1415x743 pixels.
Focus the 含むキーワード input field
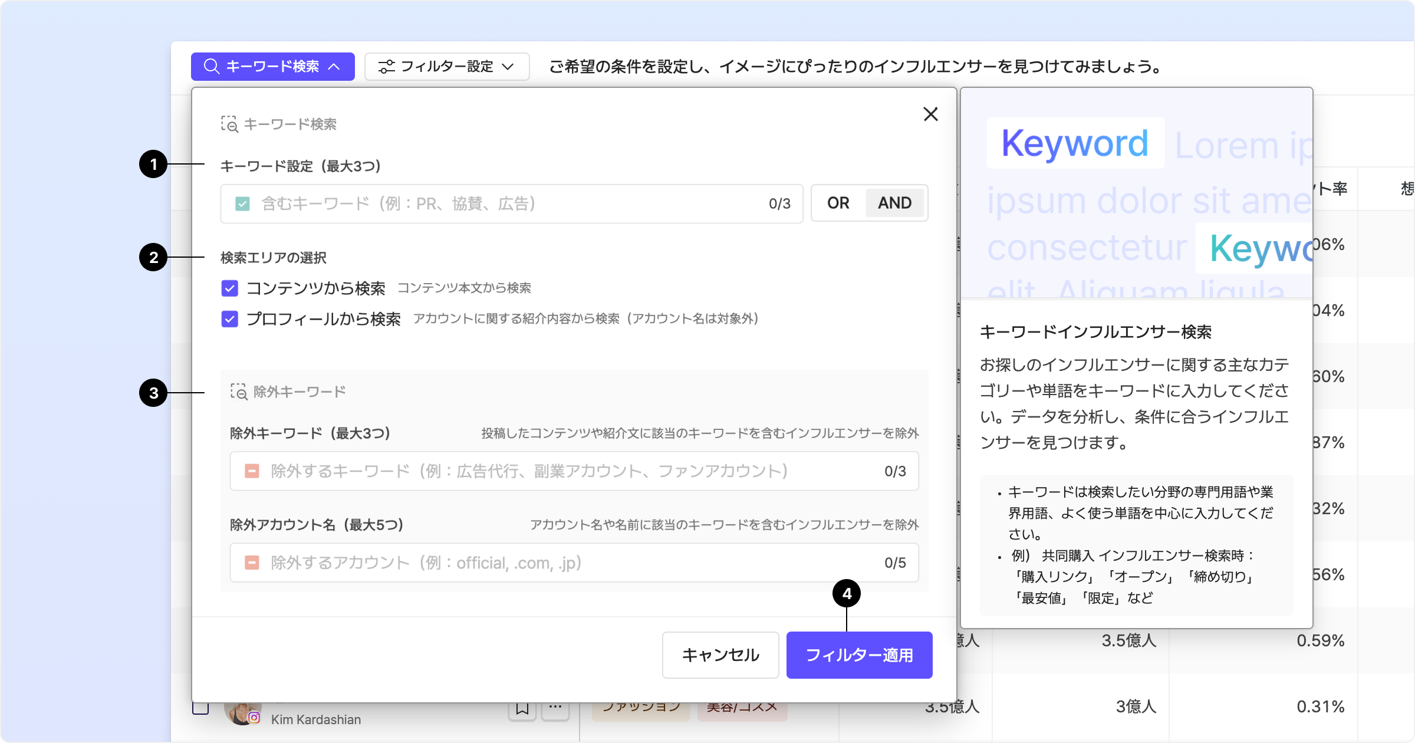(x=507, y=204)
